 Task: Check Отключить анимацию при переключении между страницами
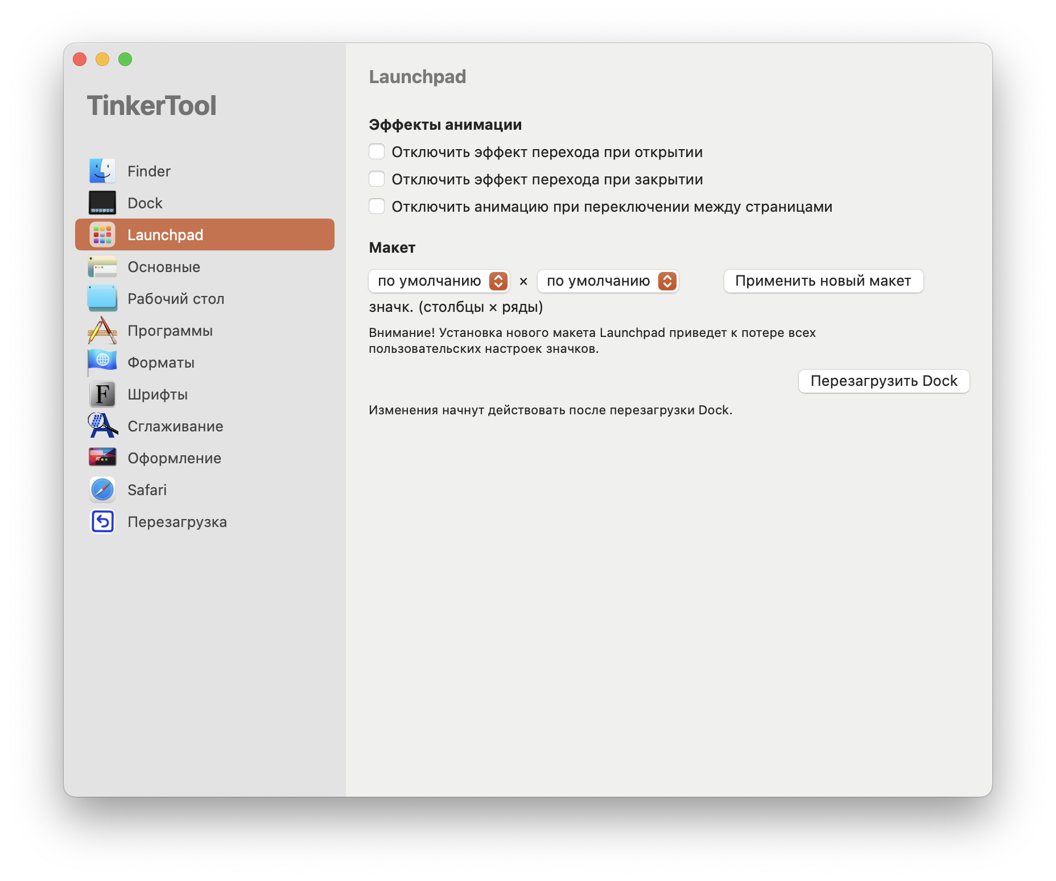coord(377,207)
